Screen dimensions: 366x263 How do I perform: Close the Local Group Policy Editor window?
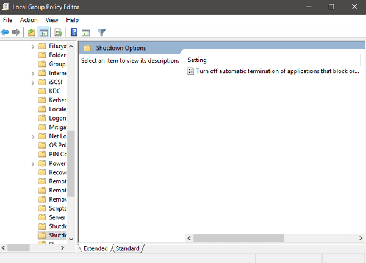pos(354,7)
